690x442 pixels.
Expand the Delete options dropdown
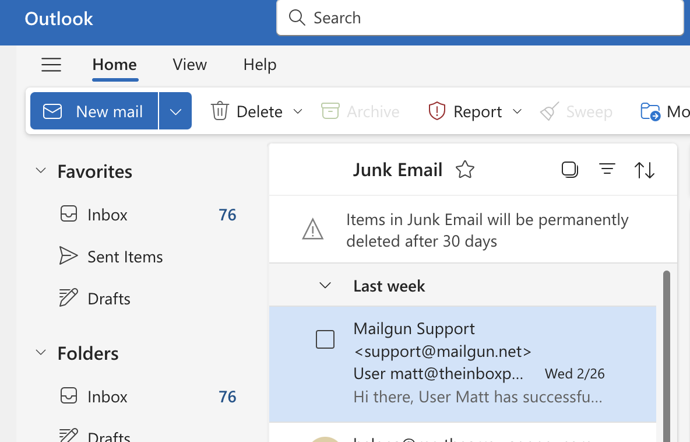click(298, 111)
